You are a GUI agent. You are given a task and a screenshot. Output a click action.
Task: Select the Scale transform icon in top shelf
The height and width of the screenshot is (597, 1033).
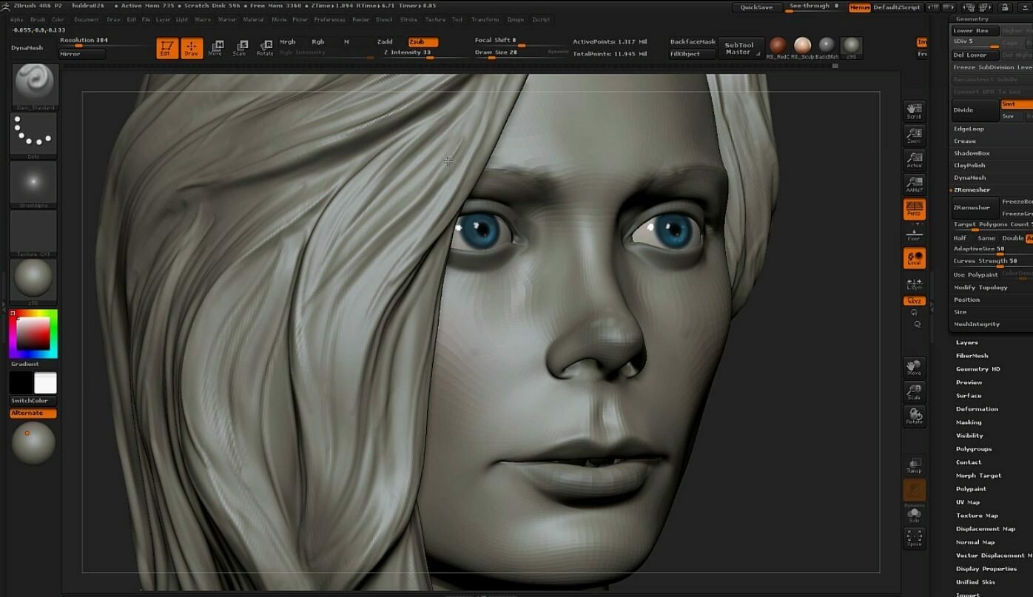pyautogui.click(x=240, y=48)
